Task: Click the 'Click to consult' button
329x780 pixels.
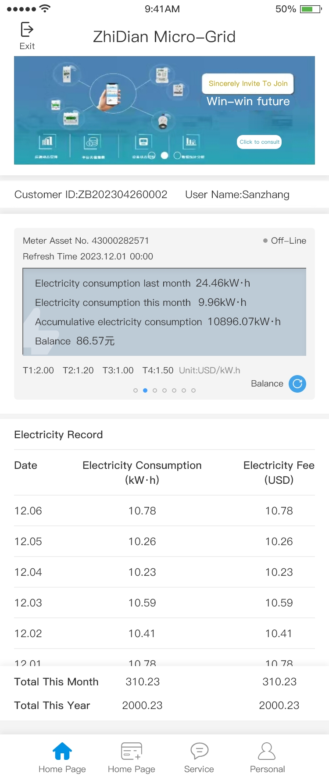Action: pos(259,142)
